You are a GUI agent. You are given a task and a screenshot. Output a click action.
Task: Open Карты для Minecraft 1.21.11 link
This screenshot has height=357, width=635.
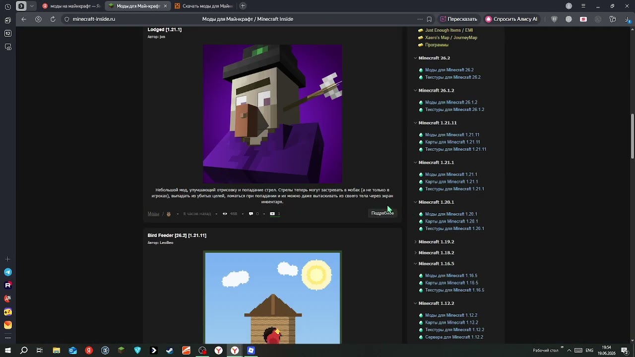pyautogui.click(x=452, y=142)
